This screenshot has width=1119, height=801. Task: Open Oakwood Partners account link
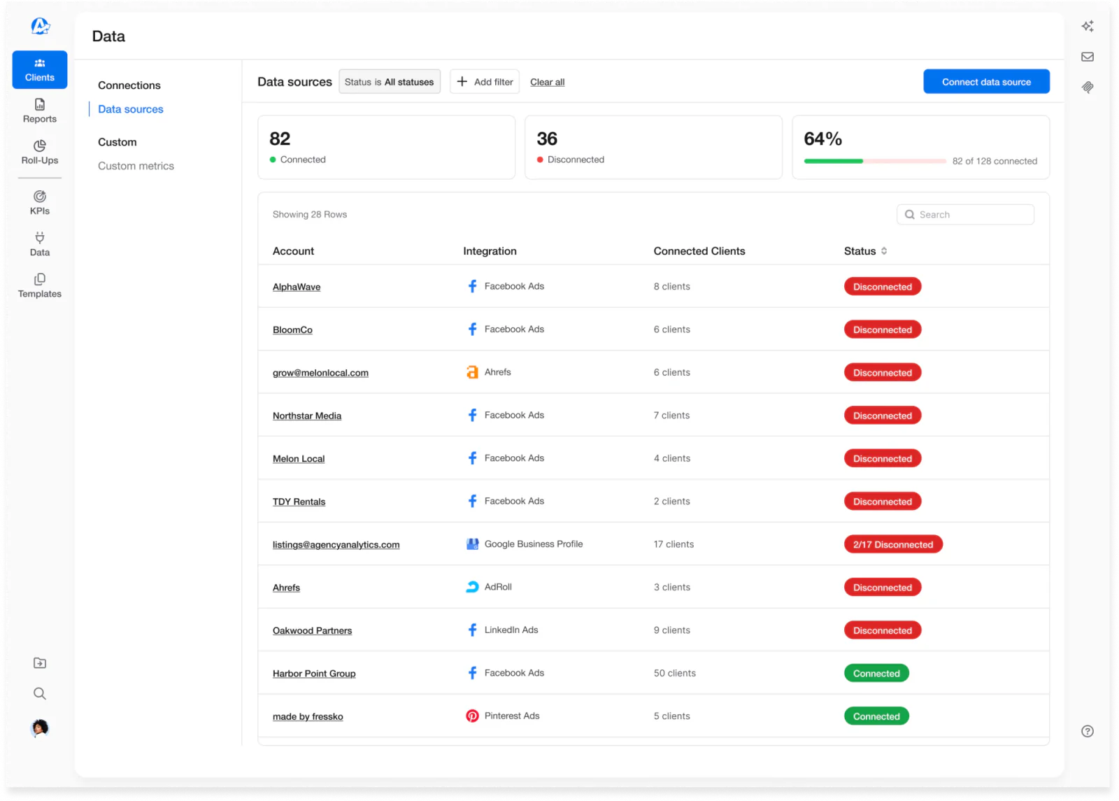(x=312, y=631)
